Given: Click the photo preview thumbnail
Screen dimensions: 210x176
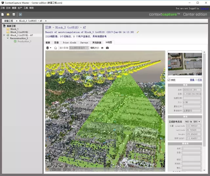Looking at the screenshot, I should tap(185, 65).
